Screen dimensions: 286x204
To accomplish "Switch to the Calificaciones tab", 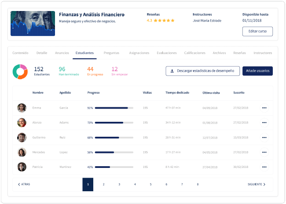I will 194,53.
